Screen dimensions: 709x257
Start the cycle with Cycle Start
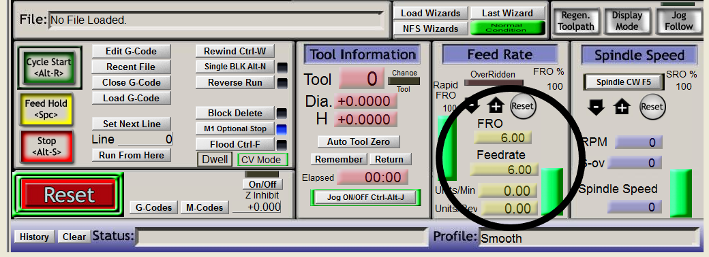point(44,67)
